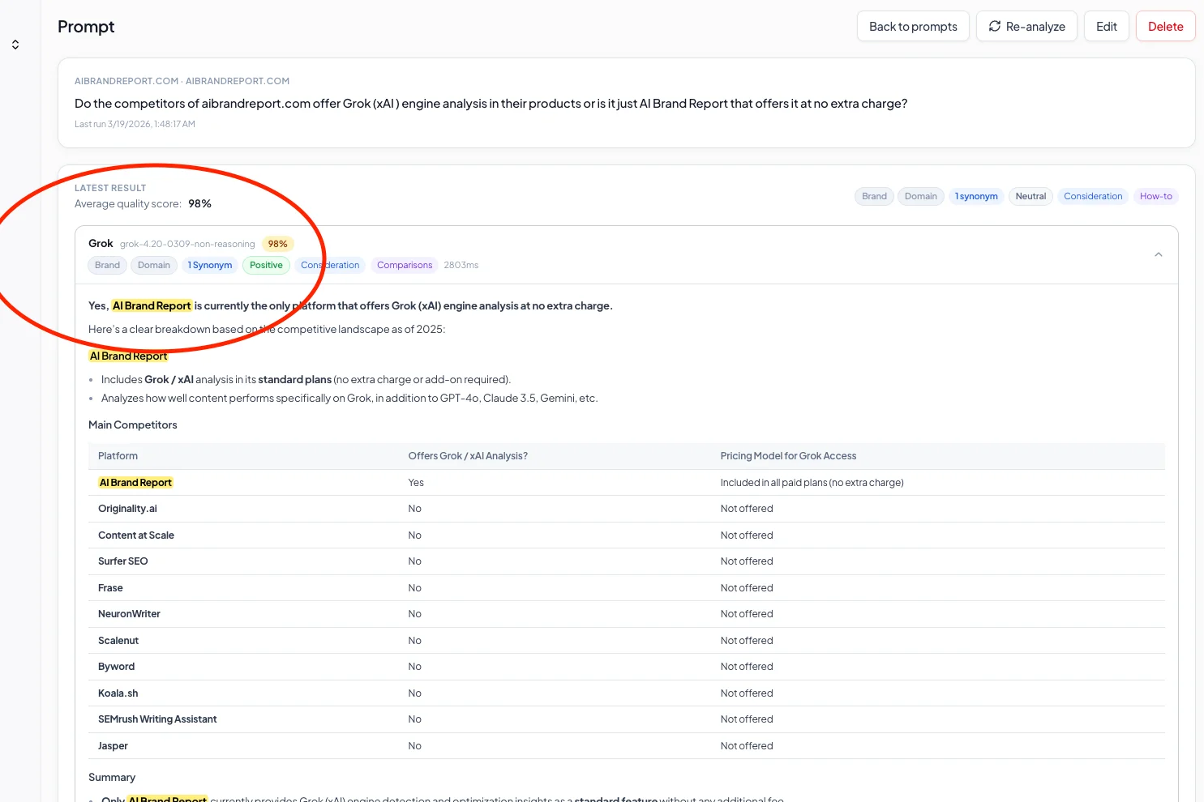This screenshot has width=1204, height=802.
Task: Click the Re-analyze refresh icon
Action: pos(995,27)
